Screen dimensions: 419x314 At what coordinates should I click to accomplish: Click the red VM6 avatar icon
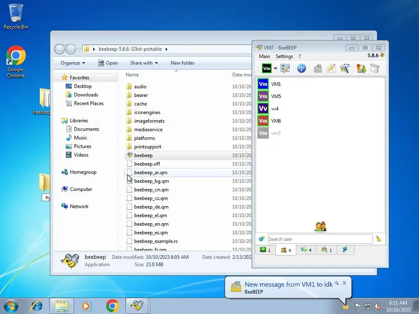pyautogui.click(x=263, y=121)
